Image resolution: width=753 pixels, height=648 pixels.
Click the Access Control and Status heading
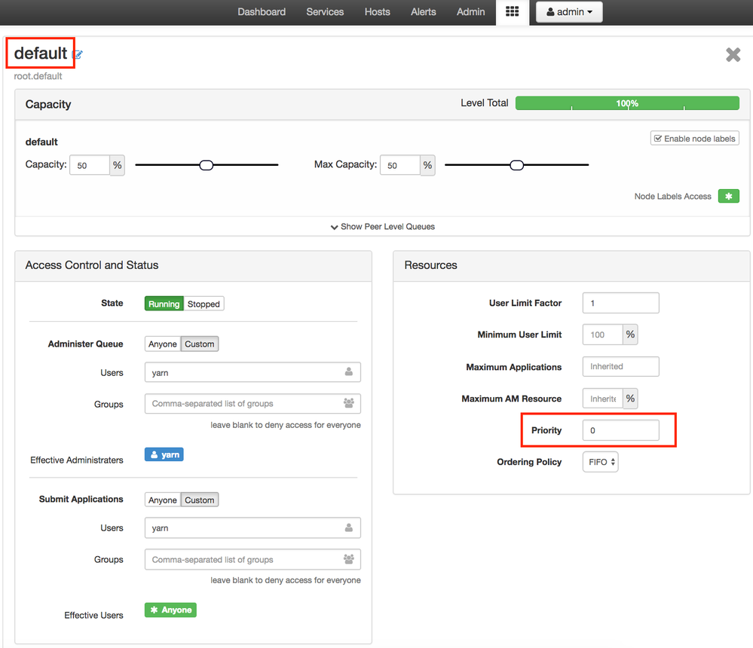tap(92, 265)
